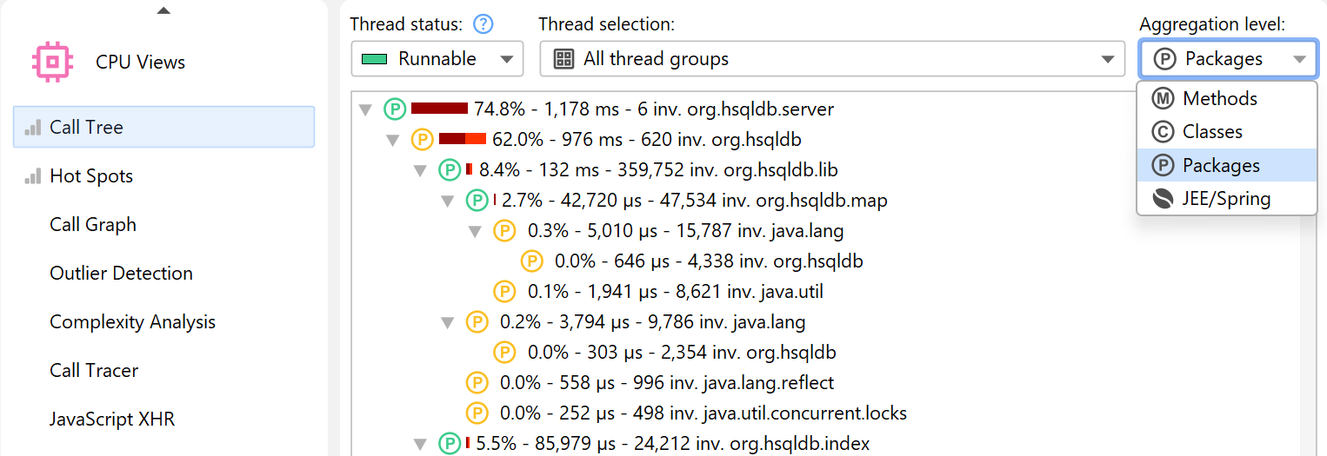Click the CPU Views chip icon
The height and width of the screenshot is (456, 1327).
point(51,62)
